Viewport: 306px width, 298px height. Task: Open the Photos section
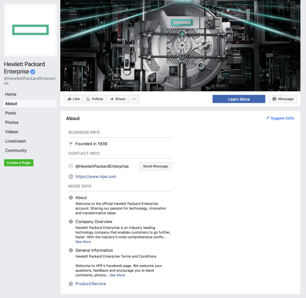pyautogui.click(x=11, y=122)
